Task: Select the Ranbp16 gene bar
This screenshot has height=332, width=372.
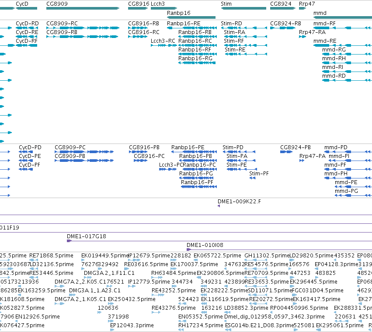Action: pos(191,17)
